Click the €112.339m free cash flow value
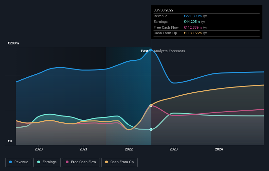The width and height of the screenshot is (269, 171). pos(193,27)
